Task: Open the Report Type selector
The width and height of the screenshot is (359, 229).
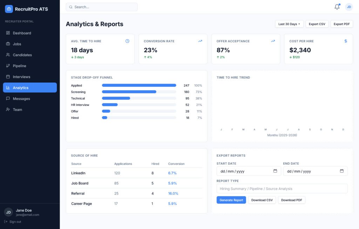Action: click(281, 188)
